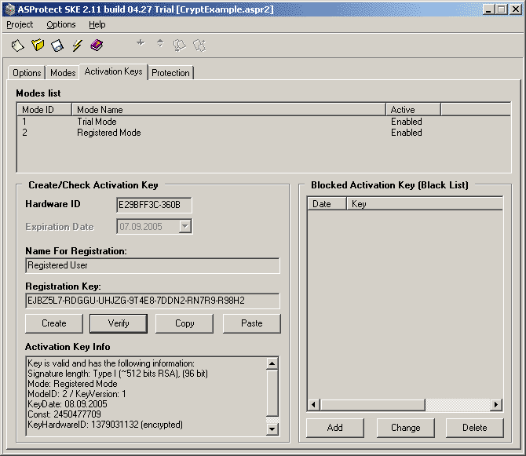Select the Trial Mode row
The width and height of the screenshot is (526, 456).
[x=263, y=122]
